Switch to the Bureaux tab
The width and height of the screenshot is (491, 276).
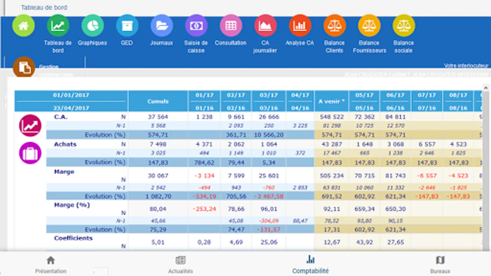point(440,265)
